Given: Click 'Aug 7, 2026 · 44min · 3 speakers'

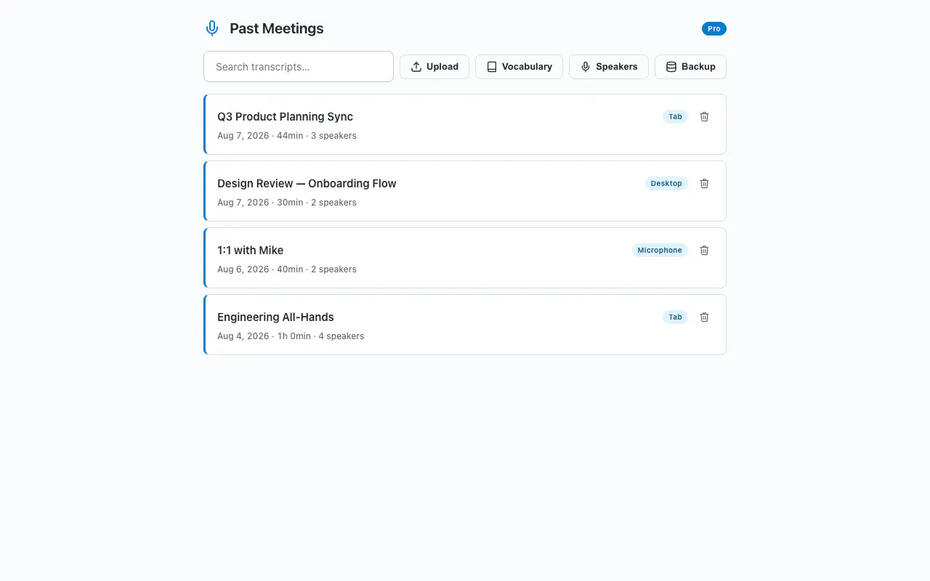Looking at the screenshot, I should point(287,136).
